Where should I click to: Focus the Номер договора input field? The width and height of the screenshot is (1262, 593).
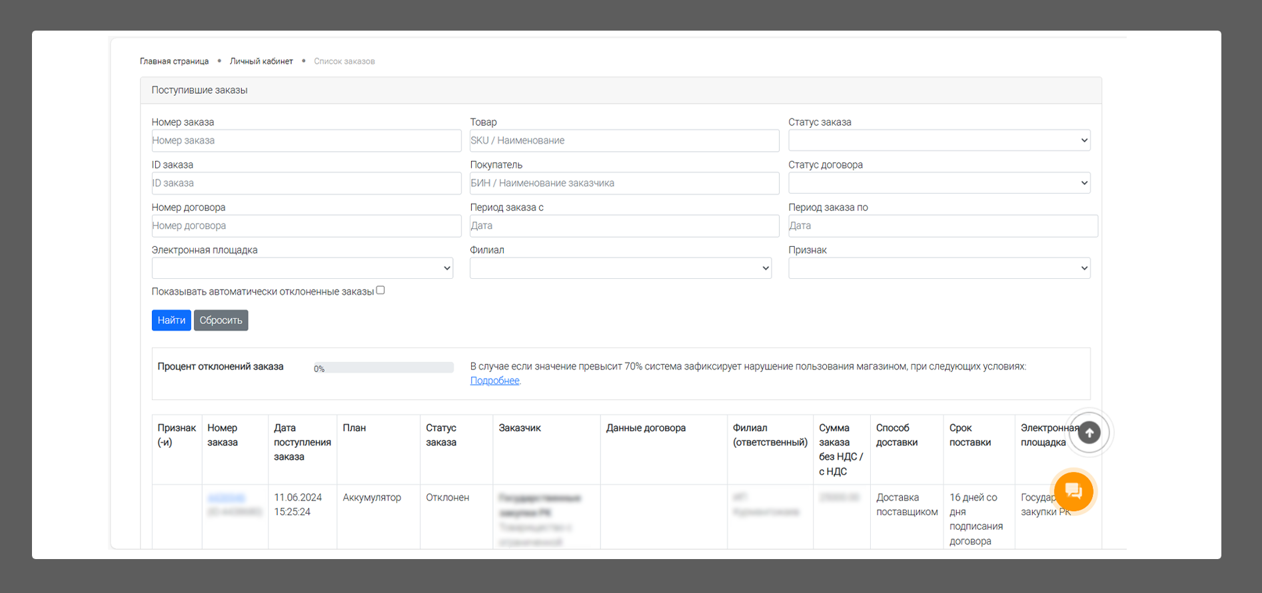point(307,226)
